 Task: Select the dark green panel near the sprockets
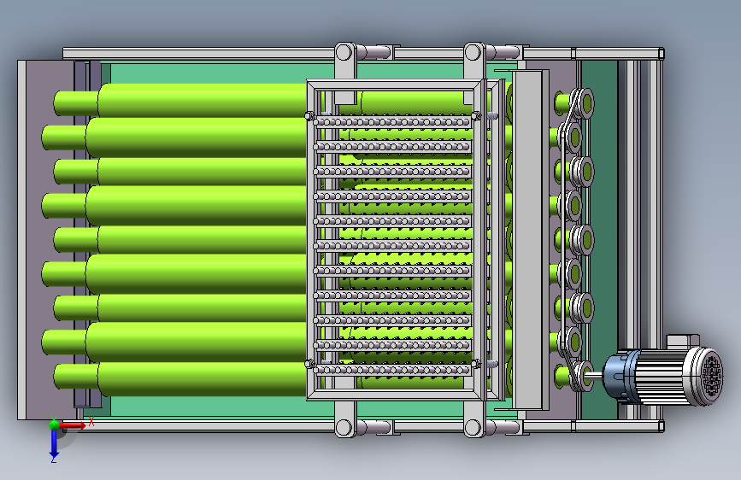point(599,239)
